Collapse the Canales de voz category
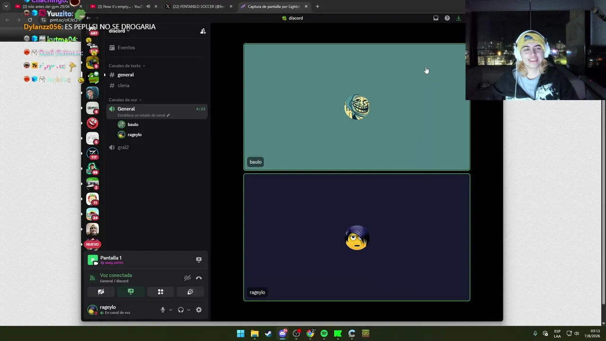Image resolution: width=606 pixels, height=341 pixels. pyautogui.click(x=125, y=100)
